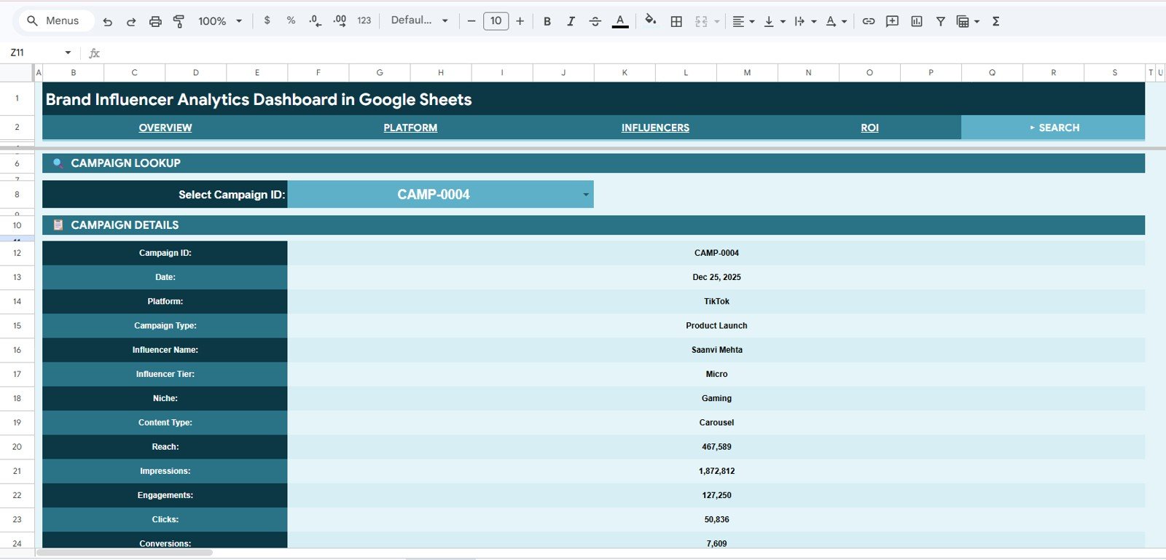Open the Fill color picker
The width and height of the screenshot is (1166, 560).
tap(651, 20)
